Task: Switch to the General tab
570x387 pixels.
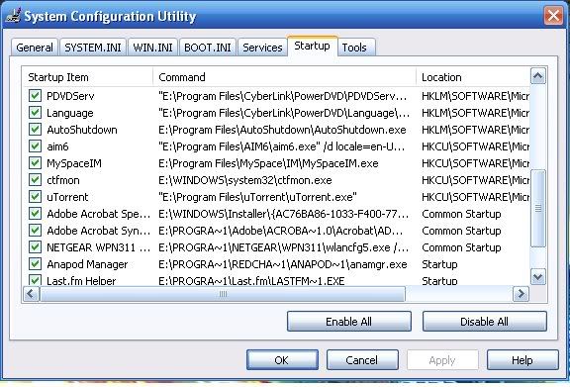Action: 35,48
